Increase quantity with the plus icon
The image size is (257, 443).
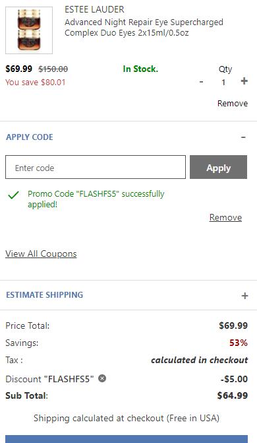pyautogui.click(x=244, y=81)
